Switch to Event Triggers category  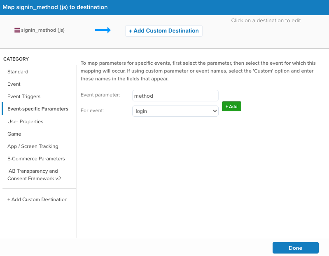24,96
